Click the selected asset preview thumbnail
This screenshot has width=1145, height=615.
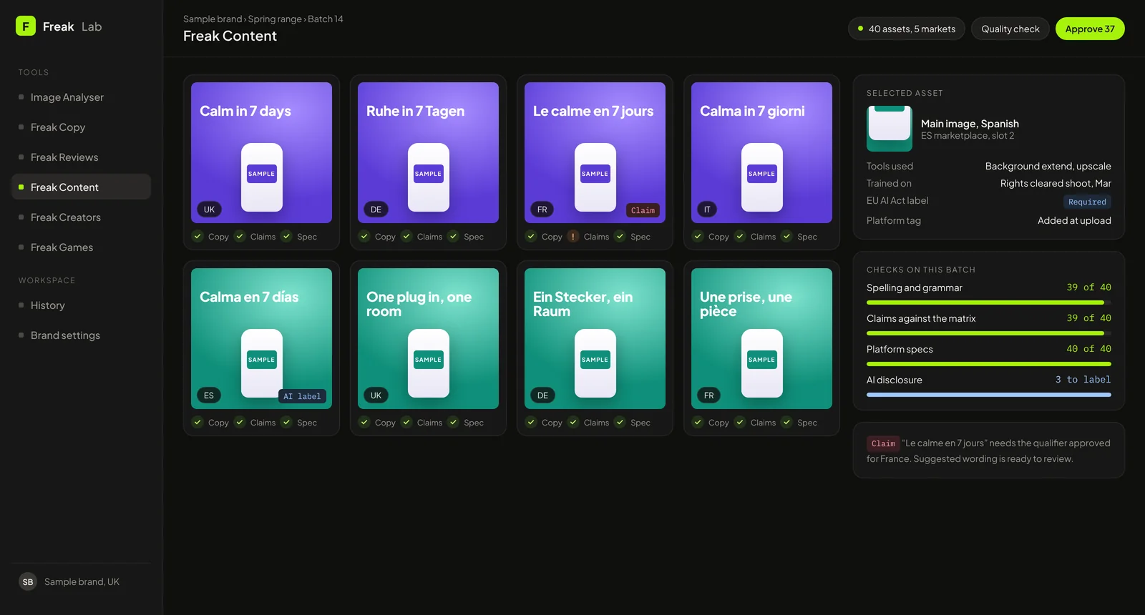(x=890, y=129)
